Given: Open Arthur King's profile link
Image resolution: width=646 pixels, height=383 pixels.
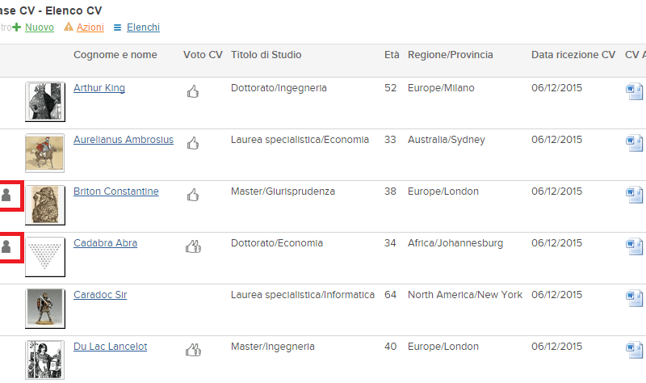Looking at the screenshot, I should tap(99, 88).
